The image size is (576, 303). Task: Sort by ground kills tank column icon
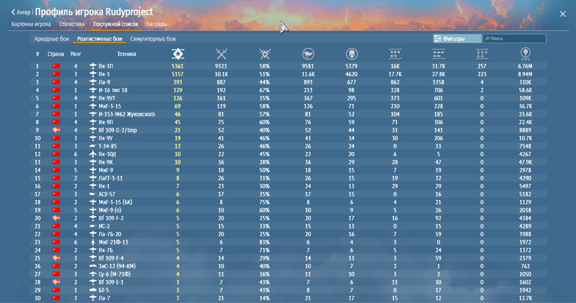click(x=438, y=54)
